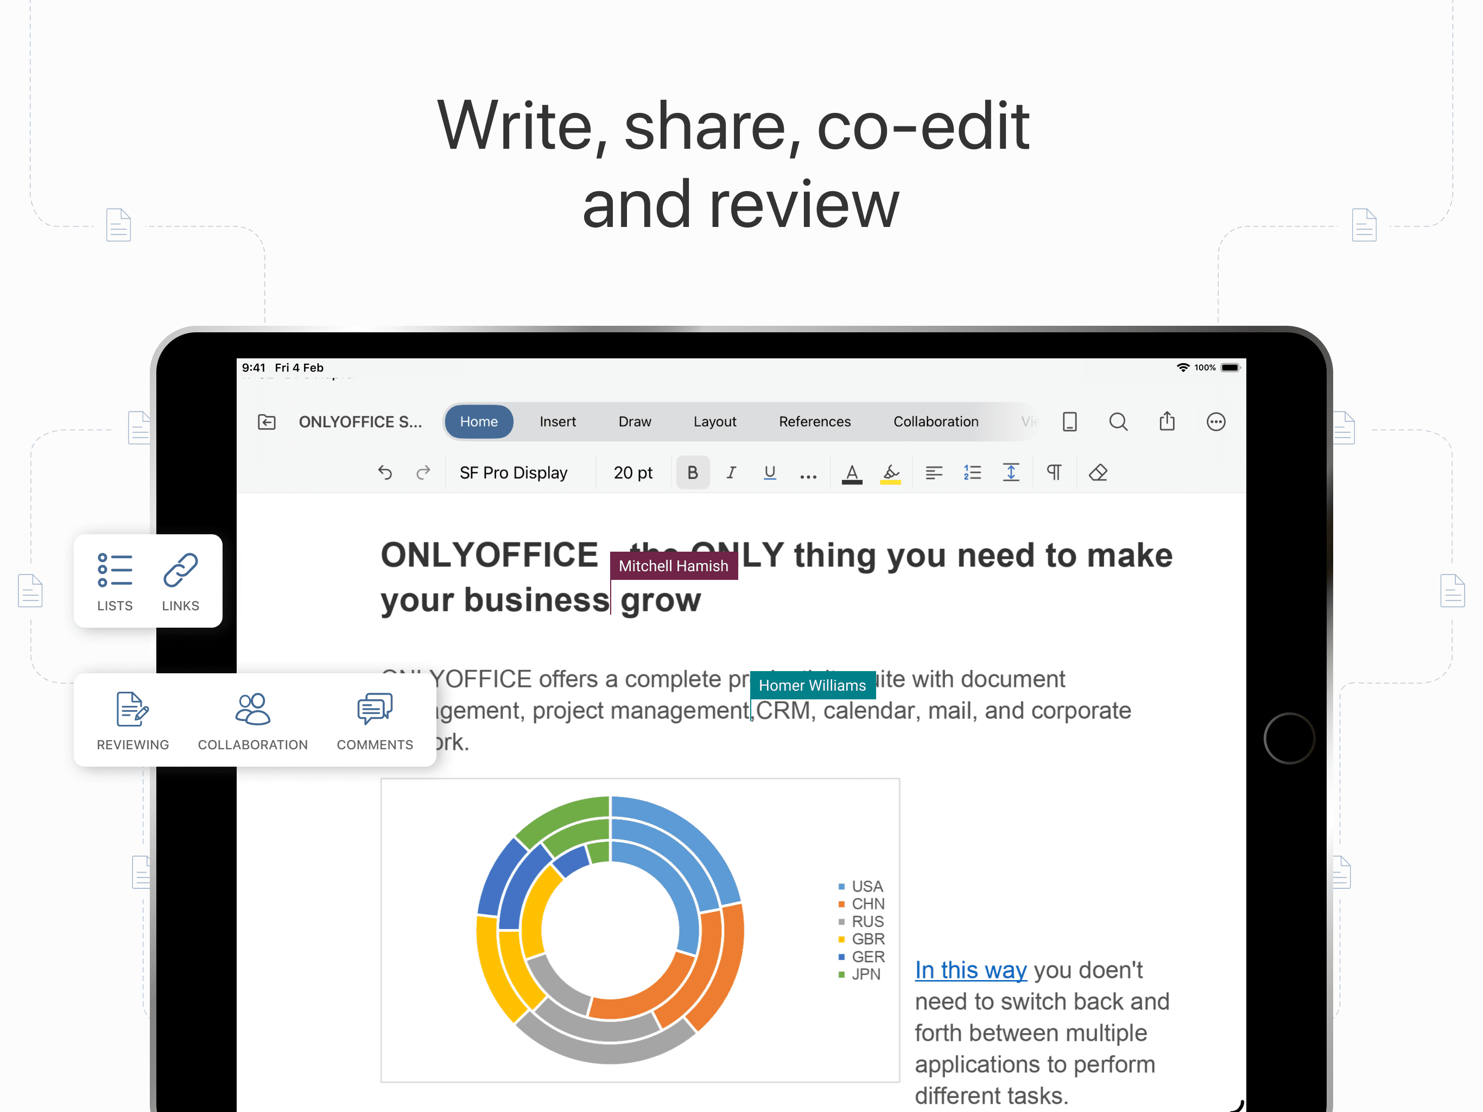This screenshot has width=1483, height=1112.
Task: Tap the Share icon in the top bar
Action: [1167, 421]
